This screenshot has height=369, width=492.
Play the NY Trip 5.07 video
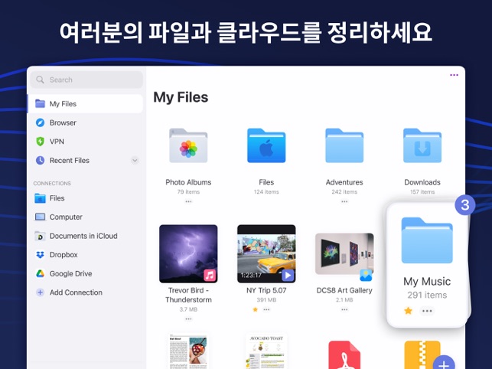pyautogui.click(x=266, y=253)
